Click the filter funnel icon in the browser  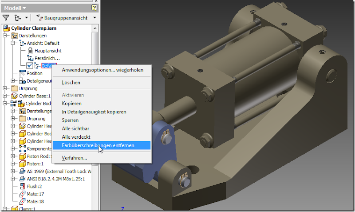pyautogui.click(x=6, y=18)
